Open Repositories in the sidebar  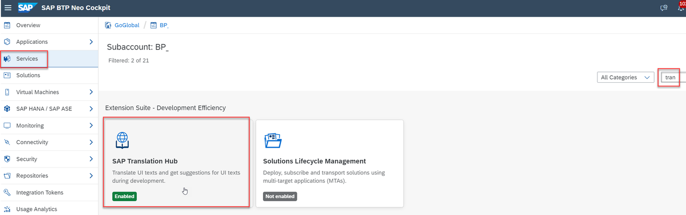(32, 176)
